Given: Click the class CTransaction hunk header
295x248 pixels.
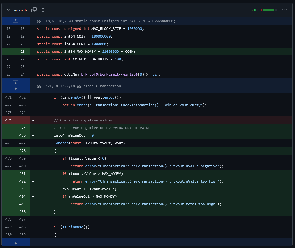Looking at the screenshot, I should tap(79, 86).
